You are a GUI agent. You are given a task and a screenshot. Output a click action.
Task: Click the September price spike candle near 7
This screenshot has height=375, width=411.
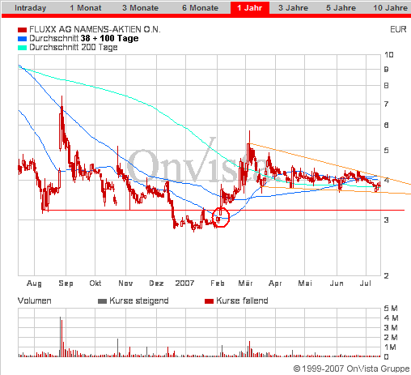[61, 123]
